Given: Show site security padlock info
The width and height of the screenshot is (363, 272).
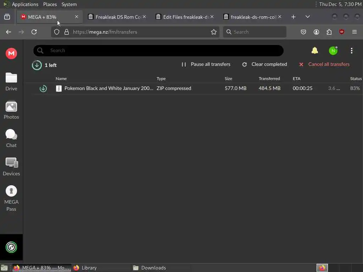Looking at the screenshot, I should [x=67, y=32].
